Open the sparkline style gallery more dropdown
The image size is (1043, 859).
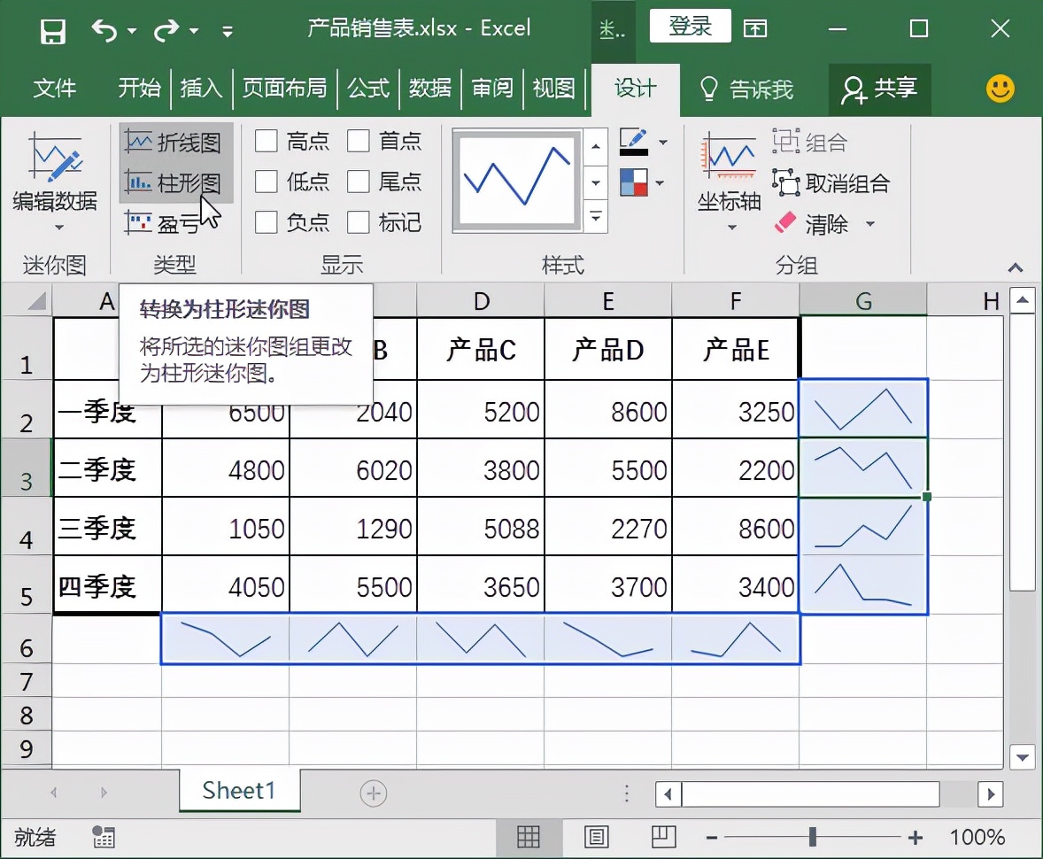[595, 217]
